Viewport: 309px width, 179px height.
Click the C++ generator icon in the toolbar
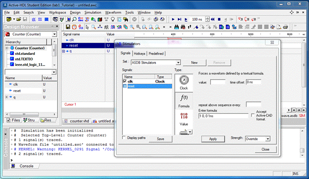81,19
